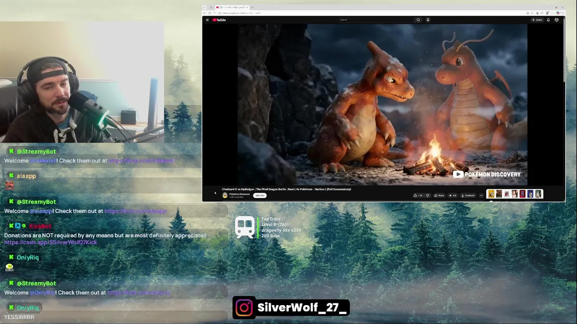Open the YouTube Create button

[537, 20]
